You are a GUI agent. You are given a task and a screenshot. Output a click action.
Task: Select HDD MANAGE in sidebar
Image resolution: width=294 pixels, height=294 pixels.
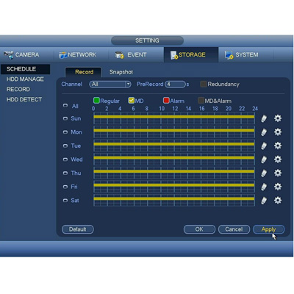pos(25,79)
